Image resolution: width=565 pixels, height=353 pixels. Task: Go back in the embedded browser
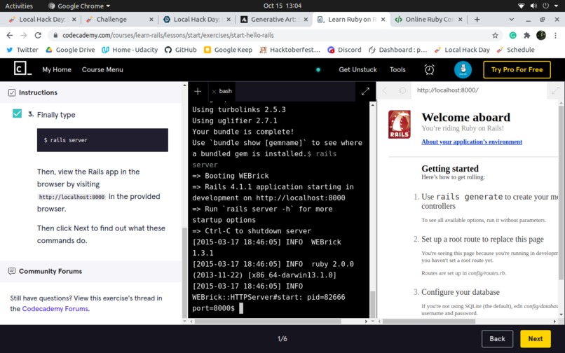coord(384,90)
